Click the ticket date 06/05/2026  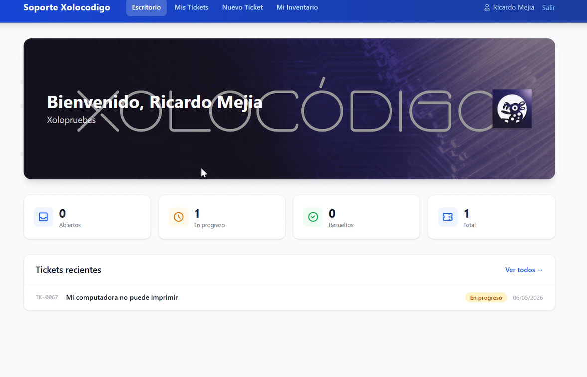pos(528,298)
